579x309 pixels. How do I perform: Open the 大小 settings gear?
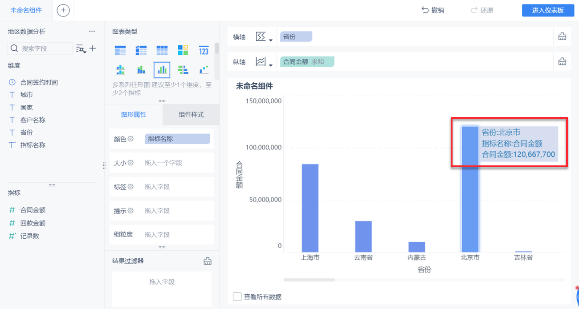[x=131, y=163]
